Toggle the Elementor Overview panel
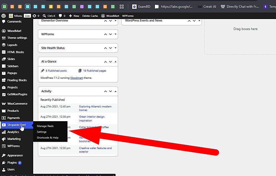The image size is (276, 176). tap(116, 20)
